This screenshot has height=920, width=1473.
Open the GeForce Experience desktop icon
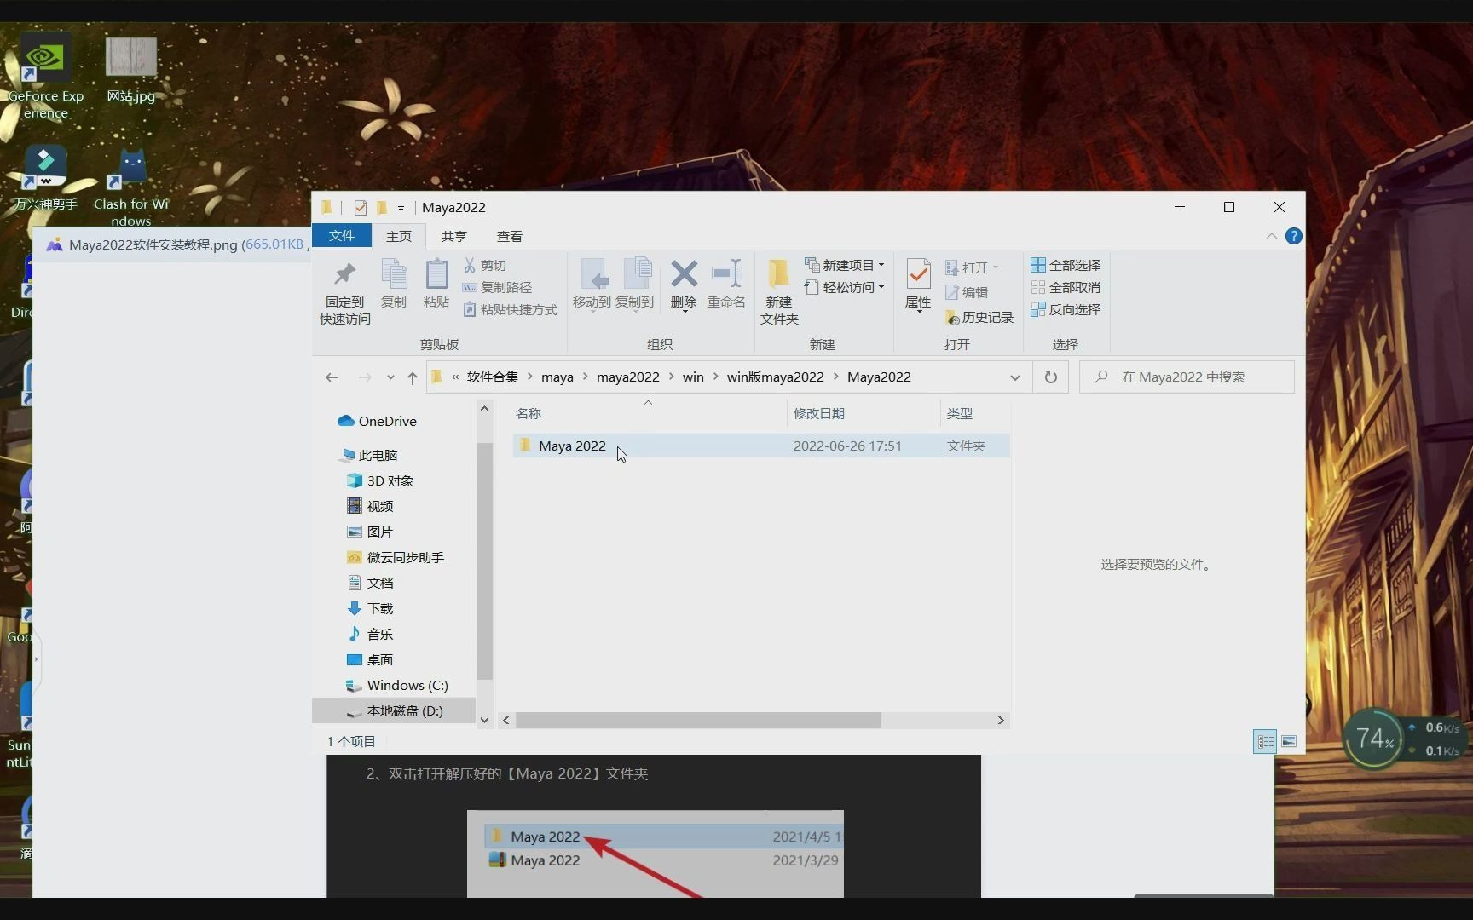click(x=46, y=77)
